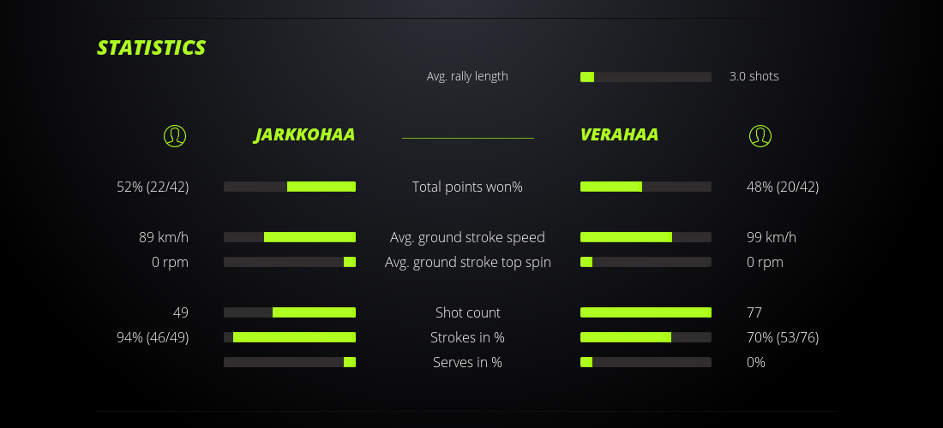Select the "3.0 shots" rally value
The image size is (943, 428).
pos(754,76)
